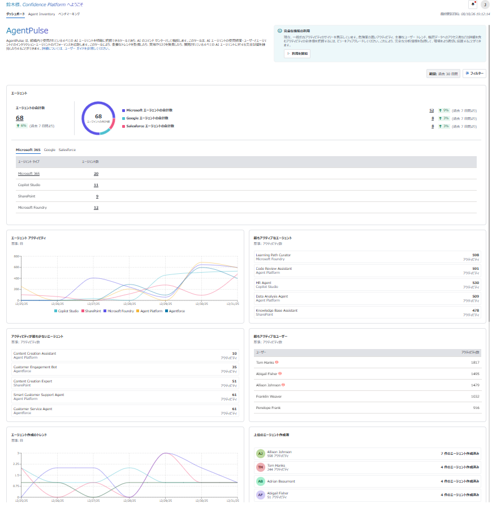Click the info icon in the upgrade banner
The width and height of the screenshot is (492, 508).
pos(279,31)
